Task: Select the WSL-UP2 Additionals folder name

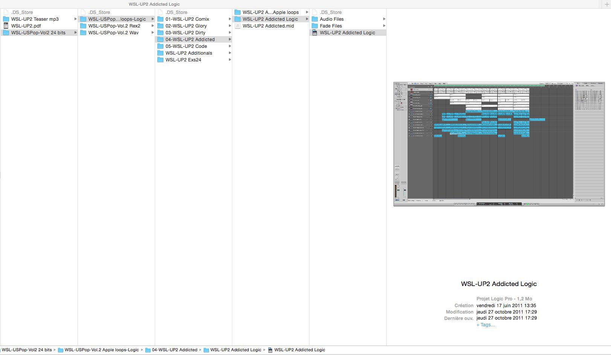Action: click(189, 53)
